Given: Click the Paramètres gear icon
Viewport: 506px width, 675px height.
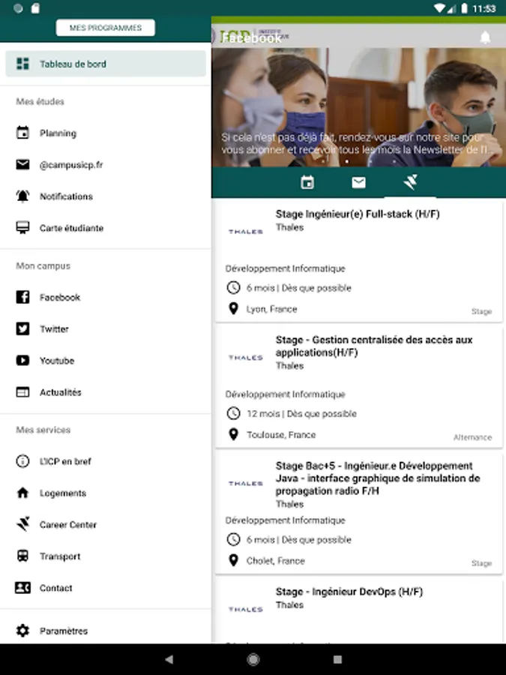Looking at the screenshot, I should tap(22, 631).
